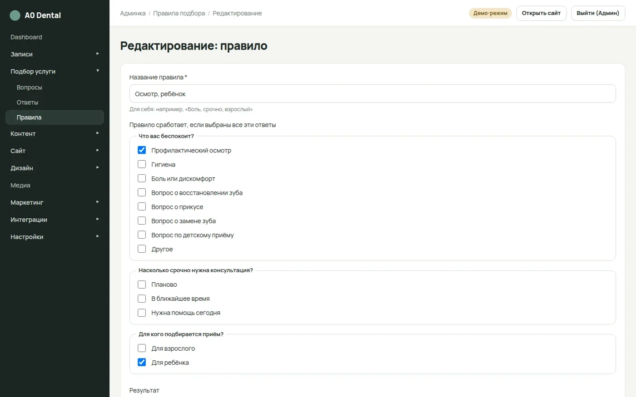This screenshot has height=397, width=636.
Task: Open Правила подбора breadcrumb link
Action: coord(179,13)
